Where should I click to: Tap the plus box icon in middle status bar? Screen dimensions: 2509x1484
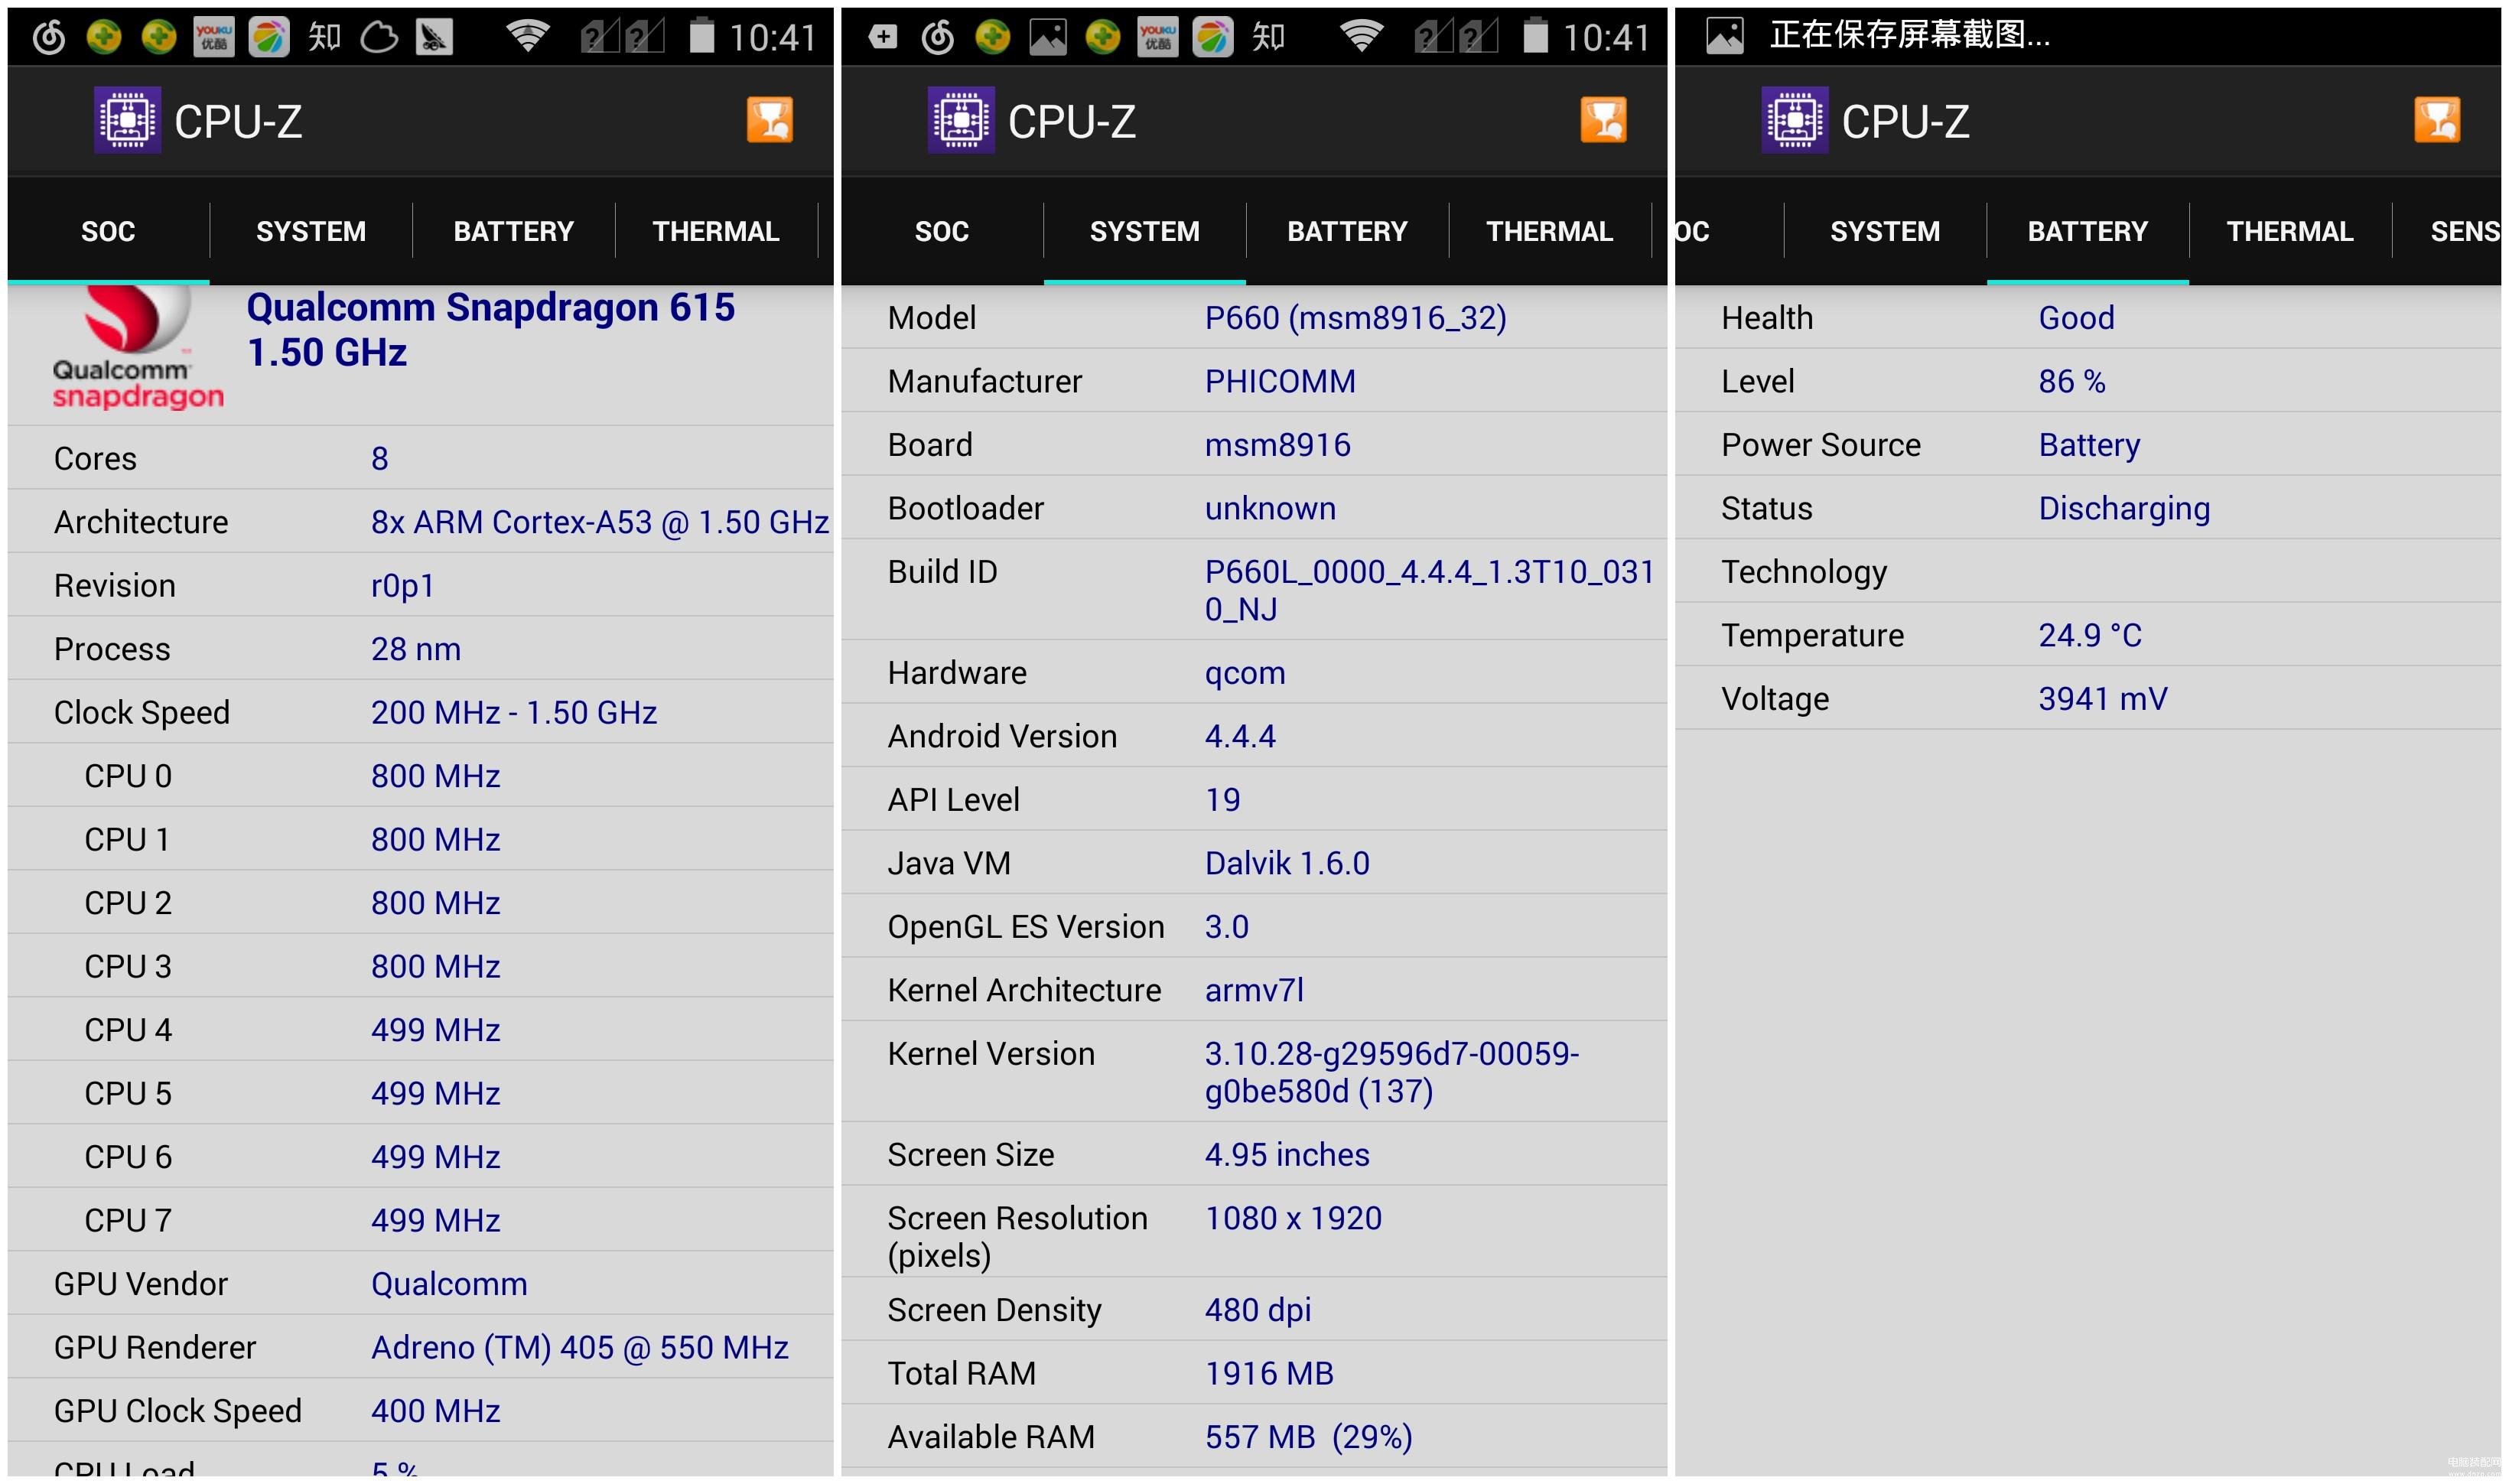(x=882, y=37)
